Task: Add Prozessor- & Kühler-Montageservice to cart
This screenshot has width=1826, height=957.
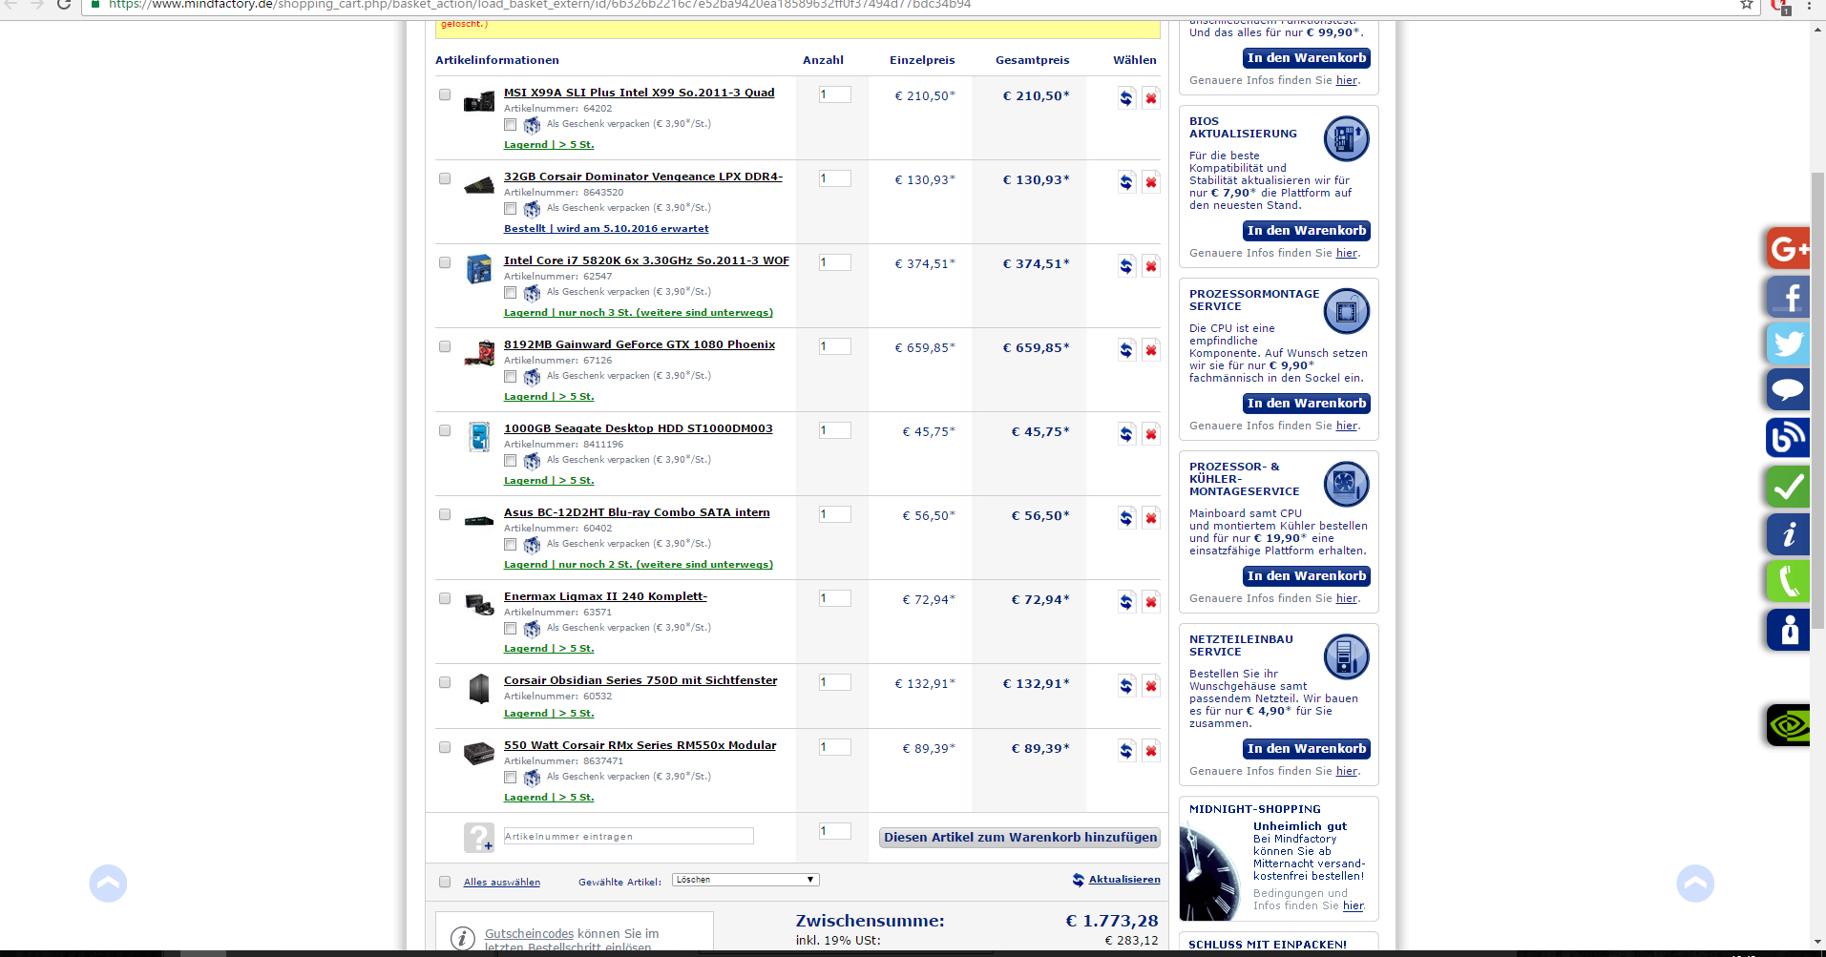Action: tap(1307, 576)
